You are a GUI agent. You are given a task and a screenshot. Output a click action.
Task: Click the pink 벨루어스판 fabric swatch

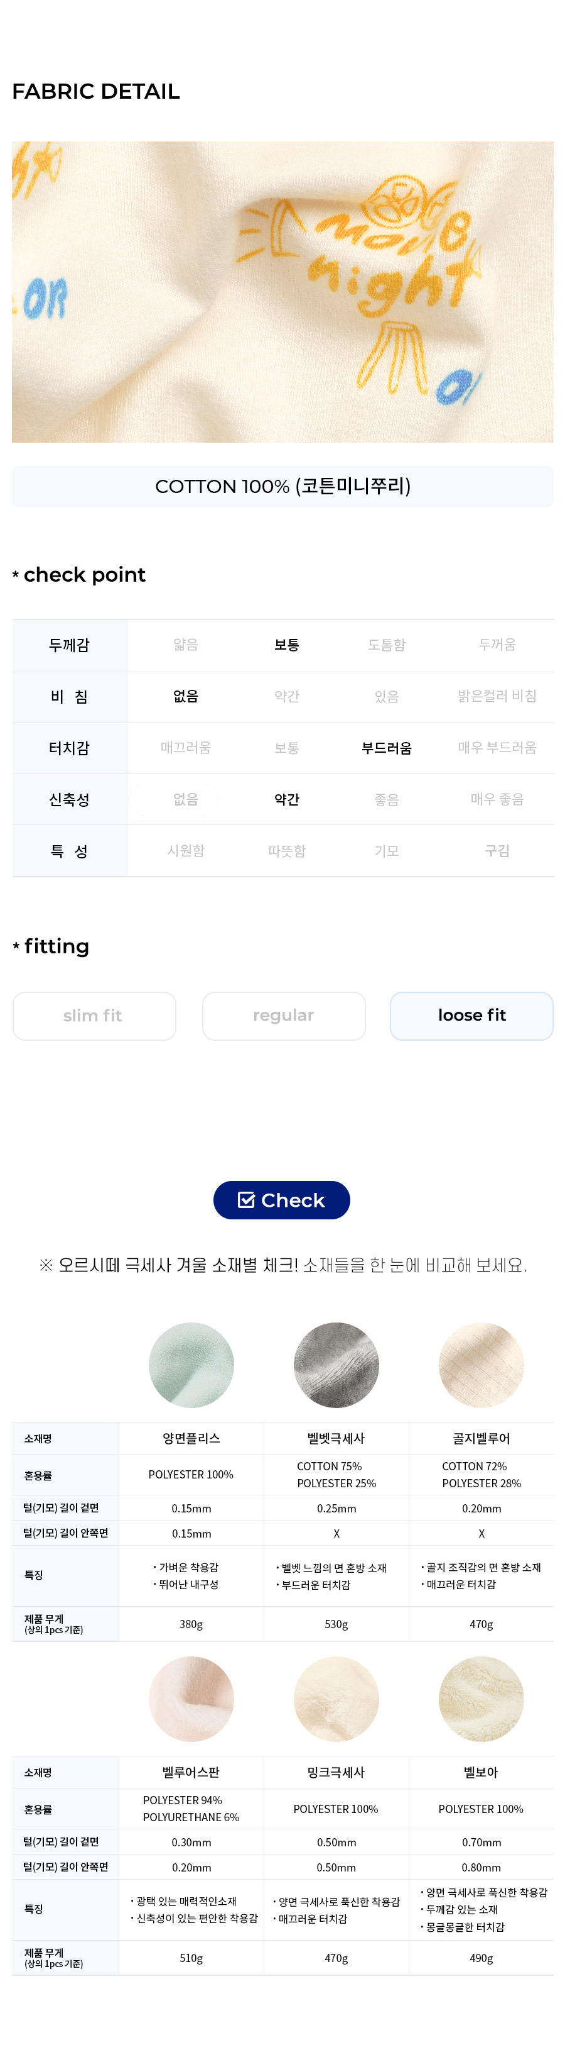tap(191, 1698)
